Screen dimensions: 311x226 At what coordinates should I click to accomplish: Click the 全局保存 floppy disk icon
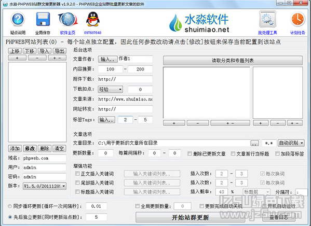(x=43, y=19)
